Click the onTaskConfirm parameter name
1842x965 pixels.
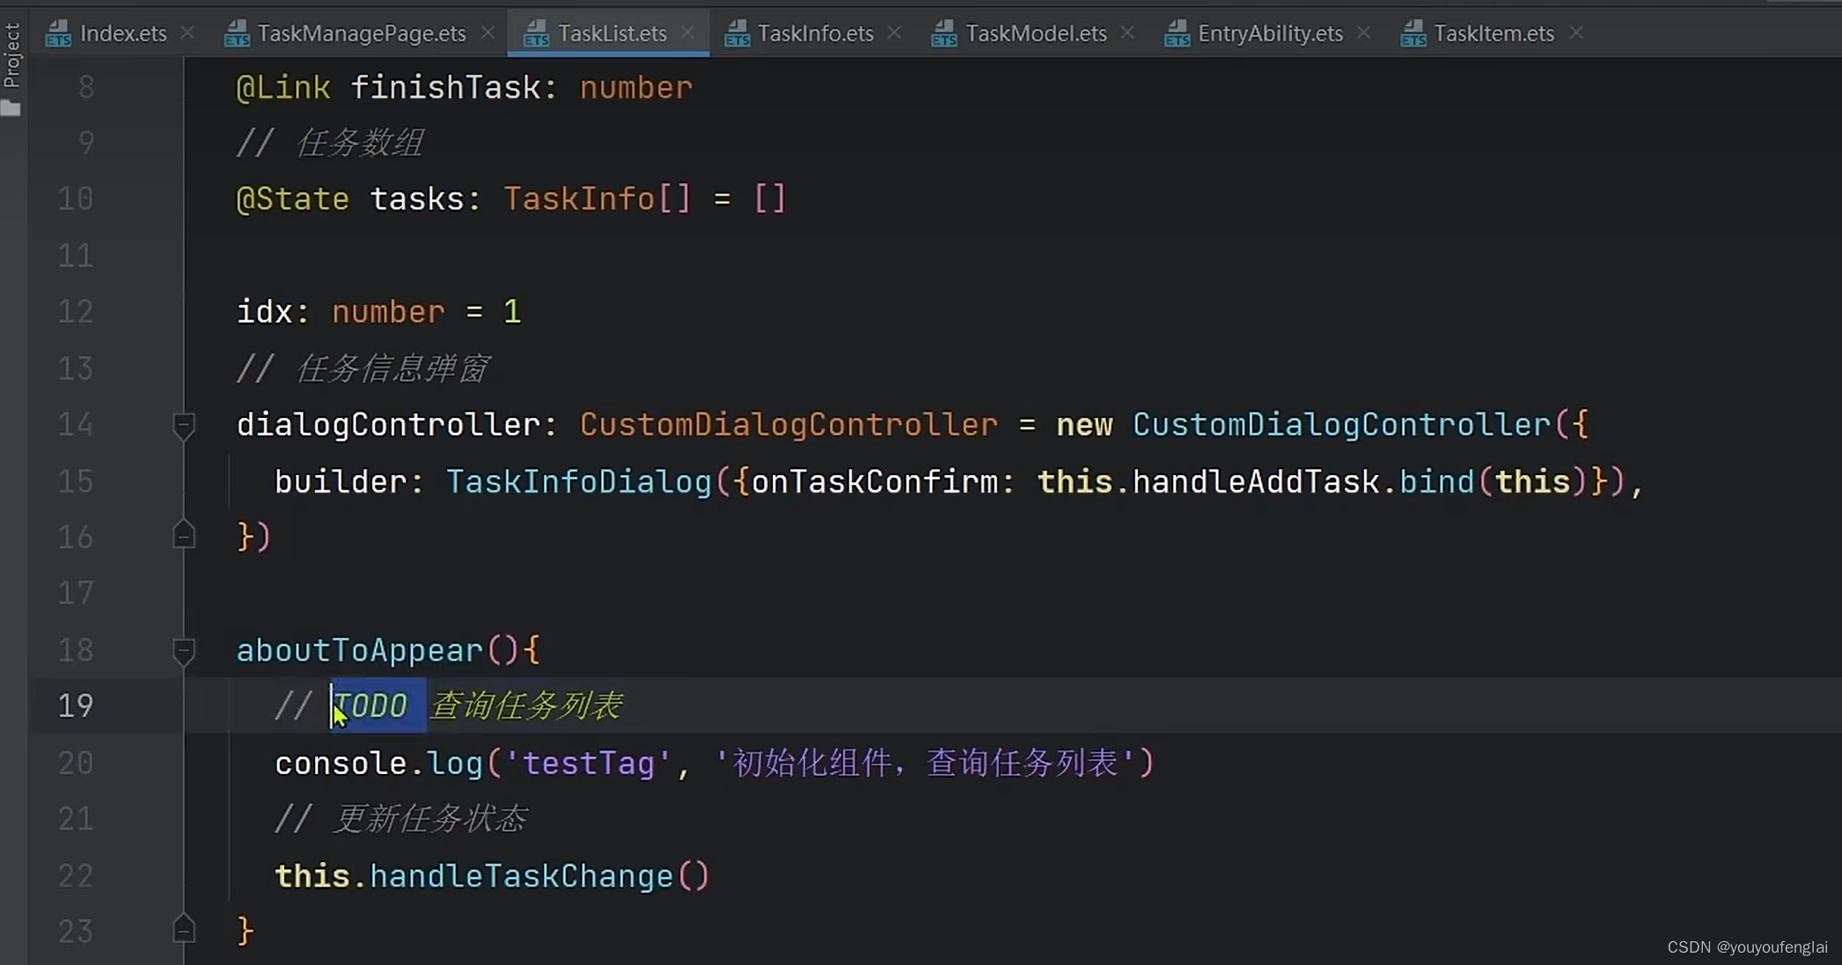coord(875,482)
